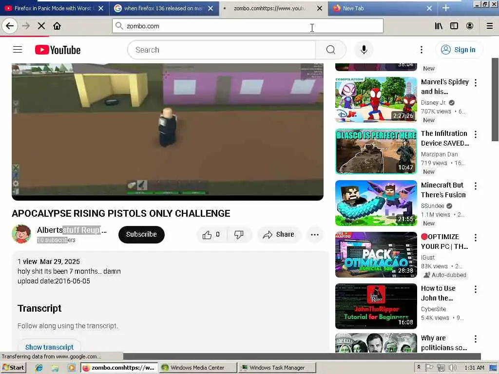Open options for Infiltration Device video
The image size is (499, 374).
[x=476, y=134]
